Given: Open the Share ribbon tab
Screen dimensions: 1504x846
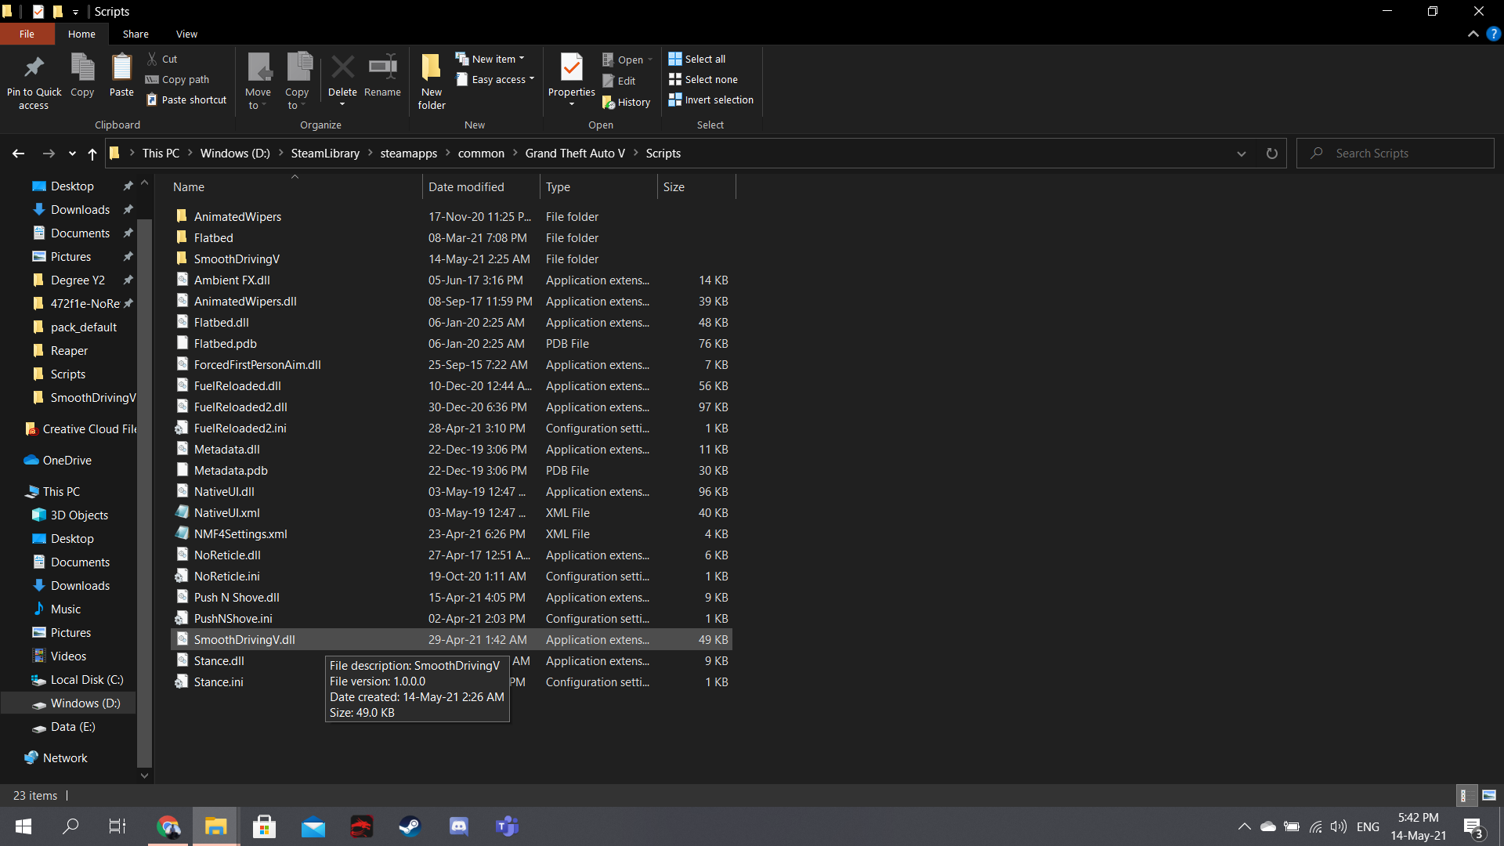Looking at the screenshot, I should point(136,34).
